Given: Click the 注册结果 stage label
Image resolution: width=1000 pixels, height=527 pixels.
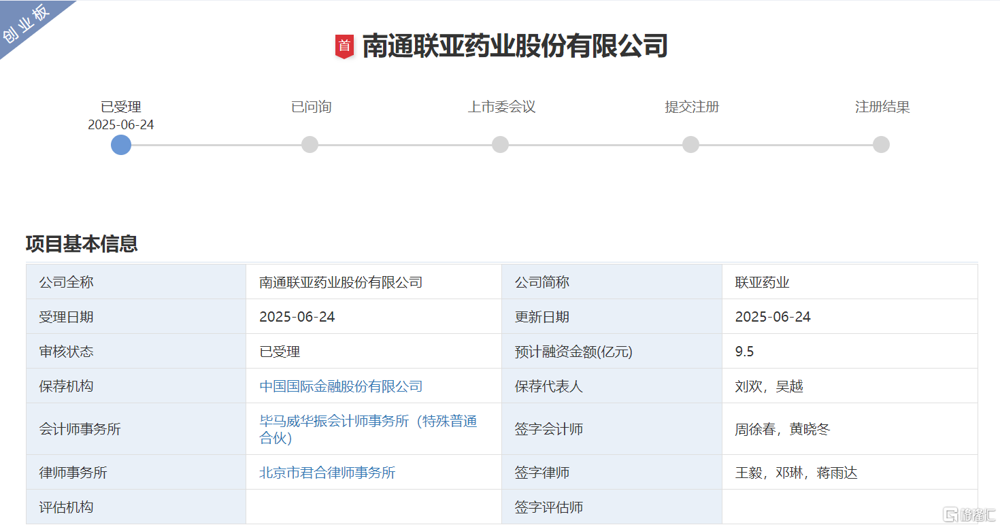Looking at the screenshot, I should [x=882, y=107].
